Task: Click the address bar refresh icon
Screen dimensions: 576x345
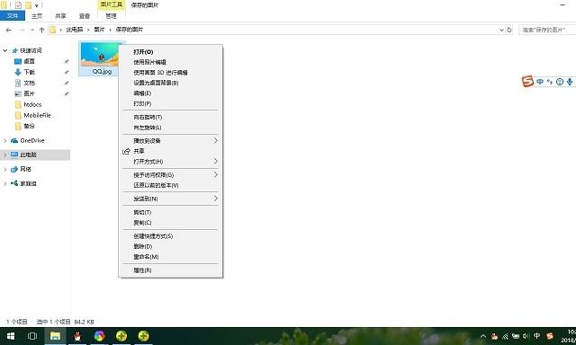Action: [509, 30]
